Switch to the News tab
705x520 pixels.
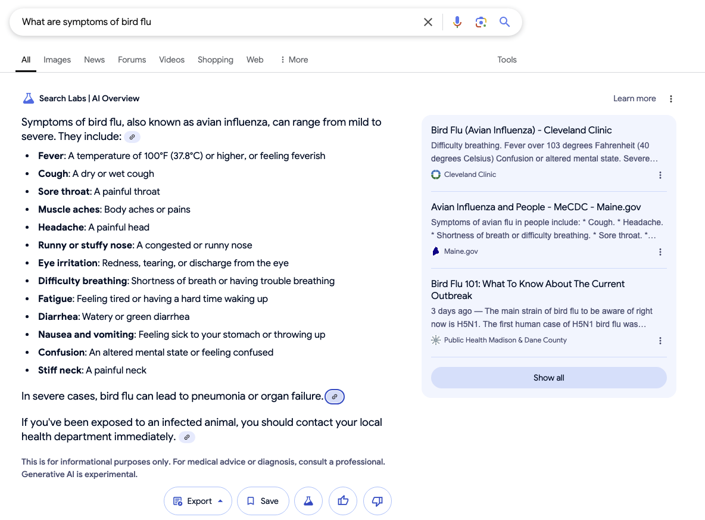click(94, 60)
